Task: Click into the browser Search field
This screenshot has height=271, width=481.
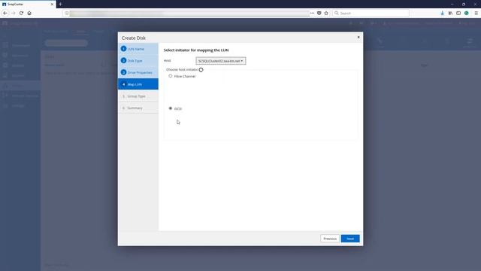Action: 371,14
